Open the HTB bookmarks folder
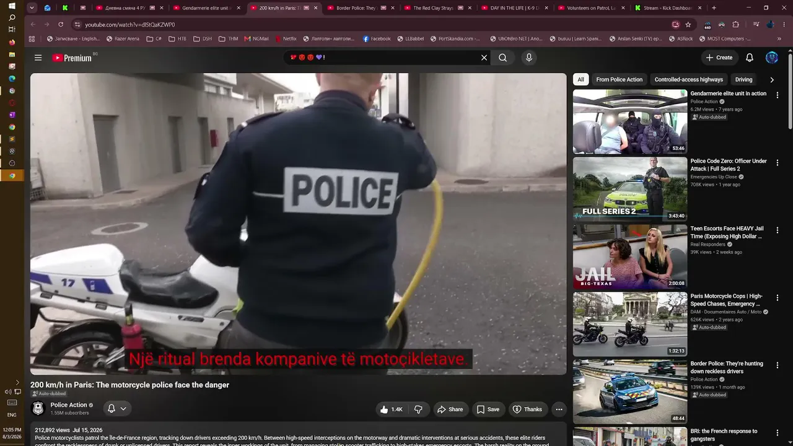Image resolution: width=793 pixels, height=446 pixels. pos(178,38)
